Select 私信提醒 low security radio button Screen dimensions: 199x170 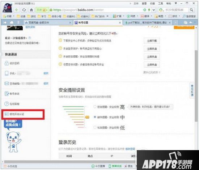(95, 127)
